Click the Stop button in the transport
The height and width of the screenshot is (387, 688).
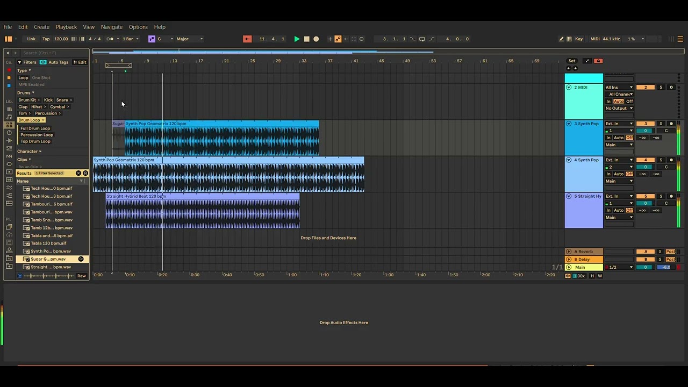[306, 39]
